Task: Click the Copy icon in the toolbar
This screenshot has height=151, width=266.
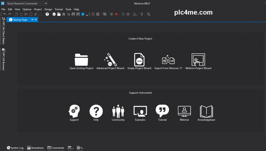Action: (16, 14)
